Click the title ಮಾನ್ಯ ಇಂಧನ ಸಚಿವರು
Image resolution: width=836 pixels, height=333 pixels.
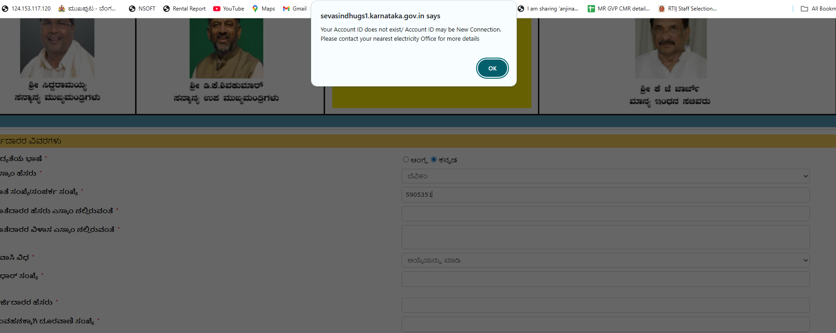[x=670, y=102]
